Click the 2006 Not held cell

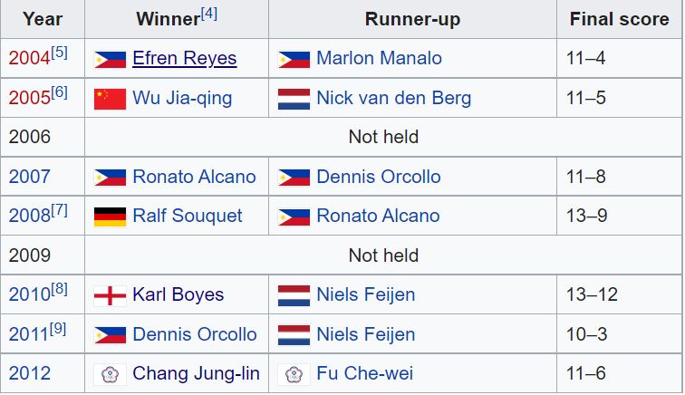[x=383, y=137]
